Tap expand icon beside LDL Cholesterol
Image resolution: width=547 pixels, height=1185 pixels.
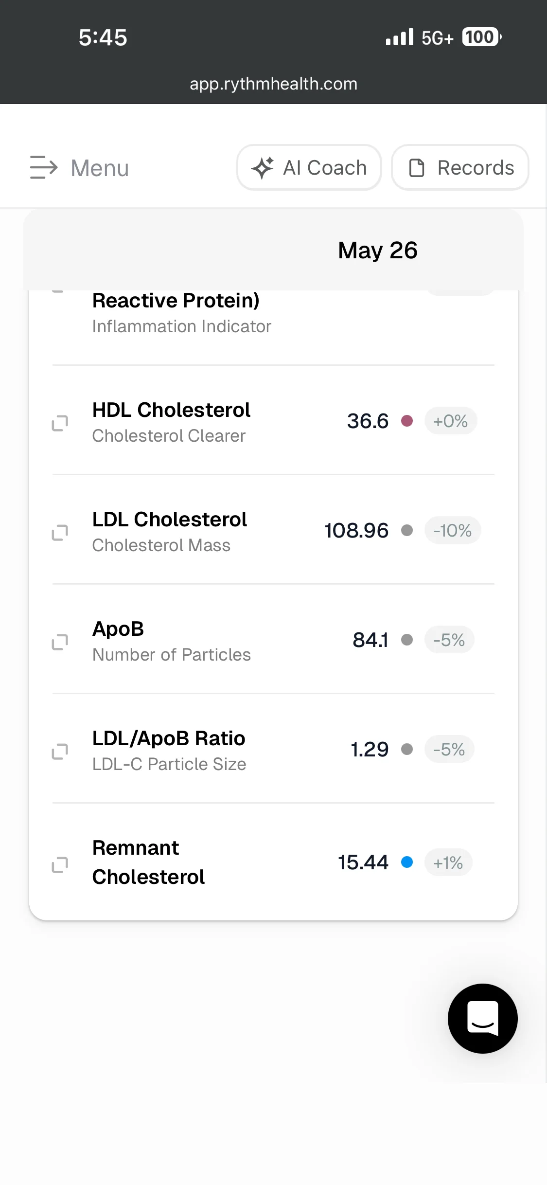click(60, 533)
